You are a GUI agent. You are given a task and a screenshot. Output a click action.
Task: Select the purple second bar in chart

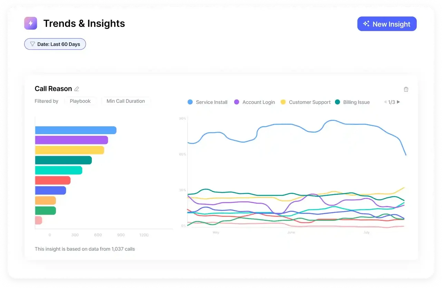(x=71, y=140)
